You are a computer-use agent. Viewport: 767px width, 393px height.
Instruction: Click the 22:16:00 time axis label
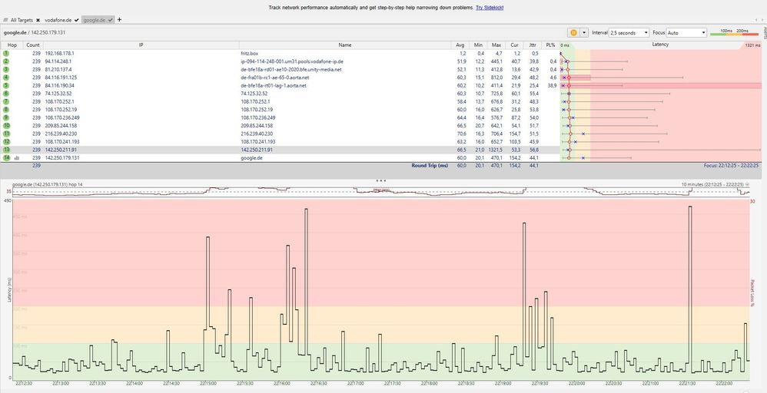pos(282,385)
